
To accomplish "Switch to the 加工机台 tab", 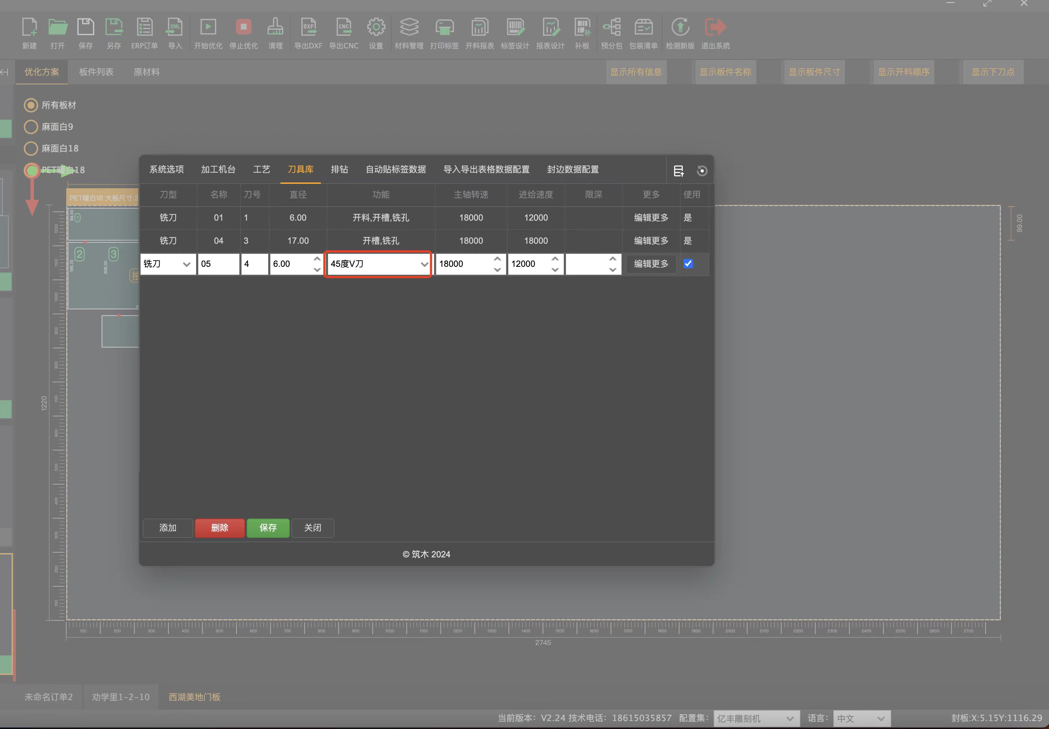I will pos(218,169).
